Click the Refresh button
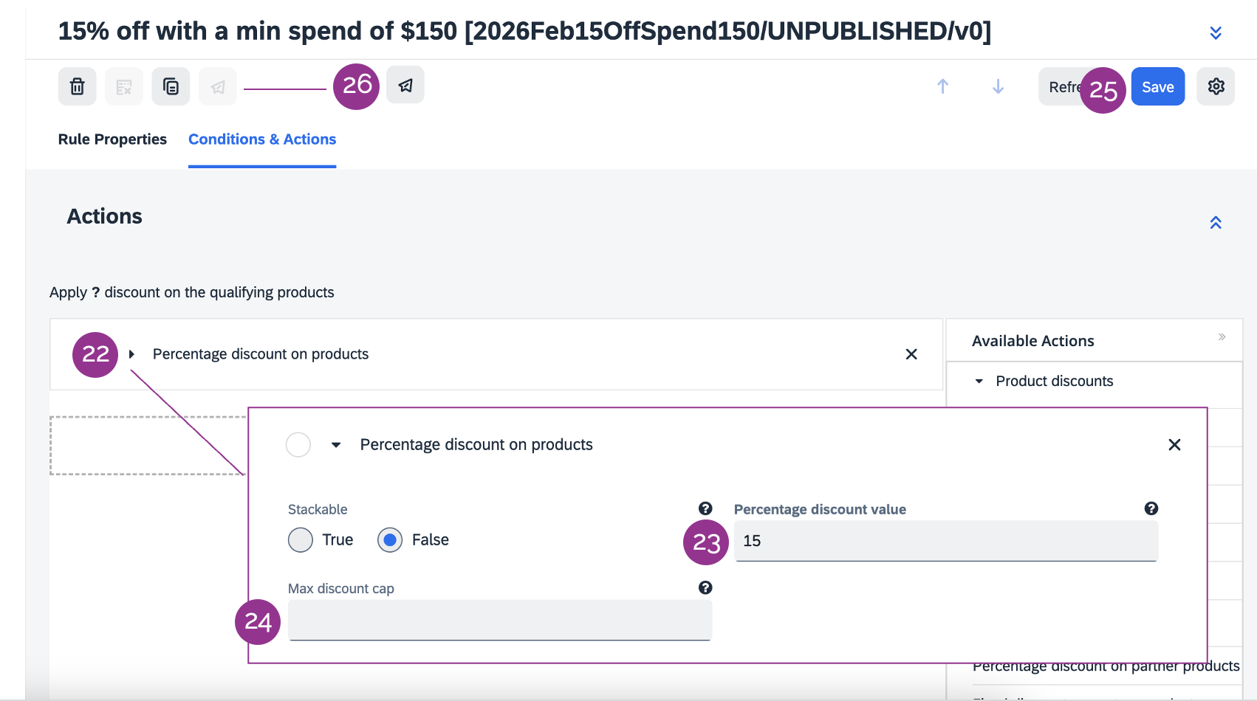 (1061, 87)
